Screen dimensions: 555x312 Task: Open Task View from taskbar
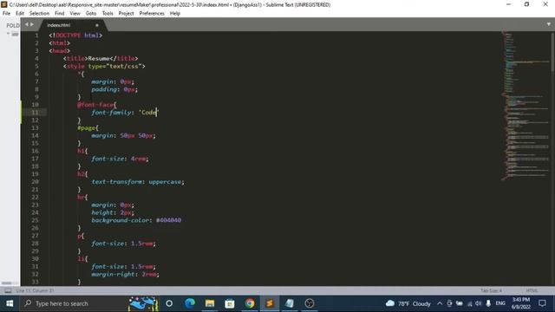point(169,303)
